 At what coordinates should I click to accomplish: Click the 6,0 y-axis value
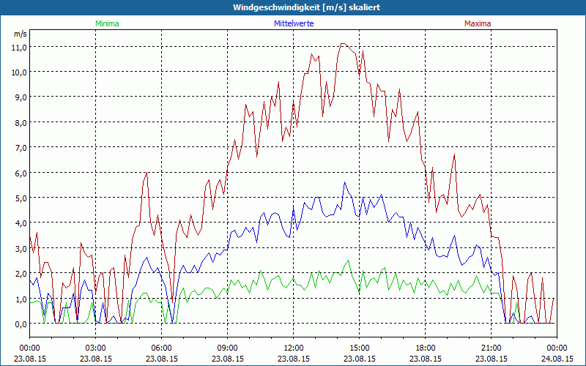pos(21,173)
